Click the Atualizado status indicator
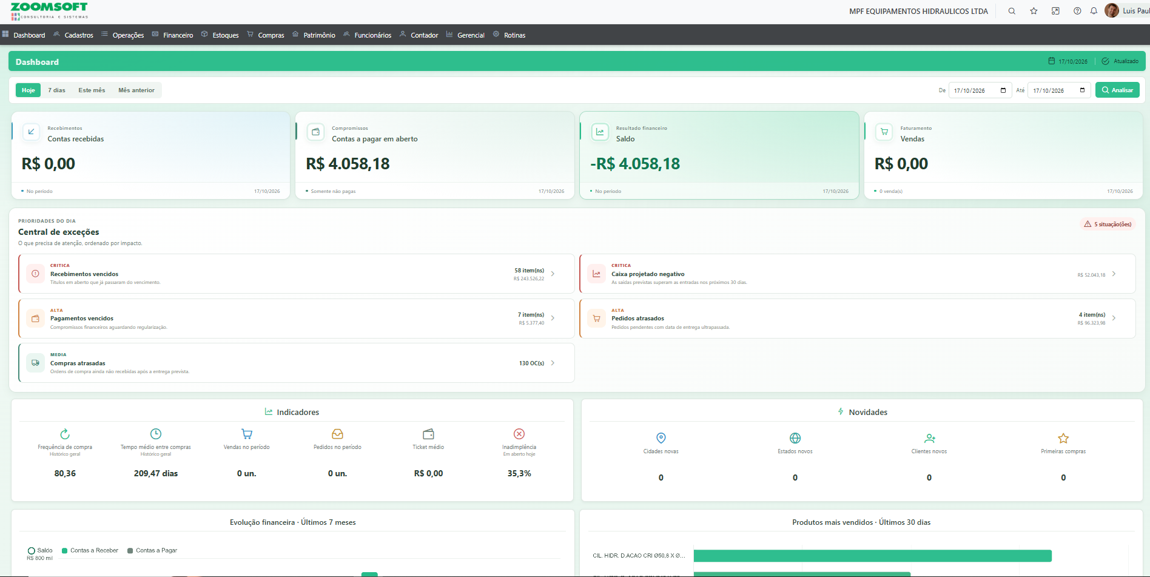This screenshot has width=1150, height=577. click(x=1121, y=61)
